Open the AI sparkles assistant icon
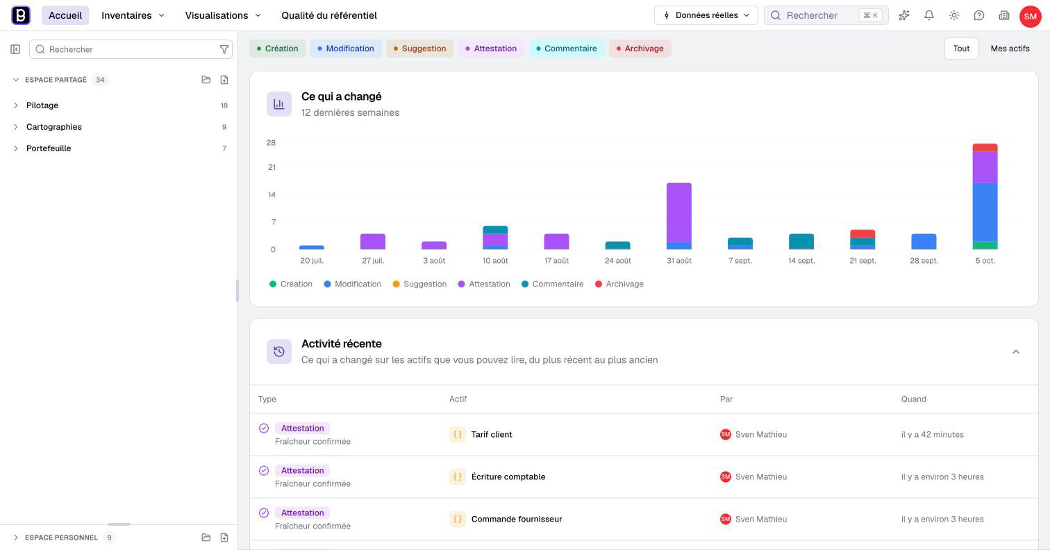The width and height of the screenshot is (1050, 550). [904, 15]
